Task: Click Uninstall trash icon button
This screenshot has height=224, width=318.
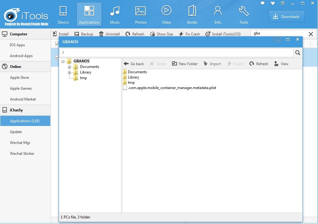Action: 109,34
